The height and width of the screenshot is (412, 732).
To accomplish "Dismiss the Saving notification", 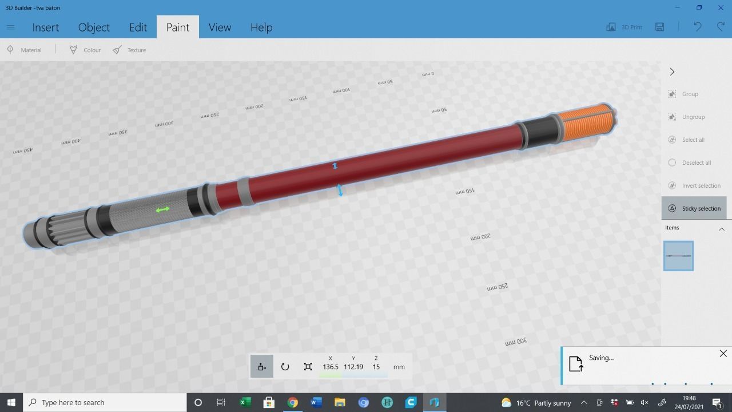I will pos(723,354).
